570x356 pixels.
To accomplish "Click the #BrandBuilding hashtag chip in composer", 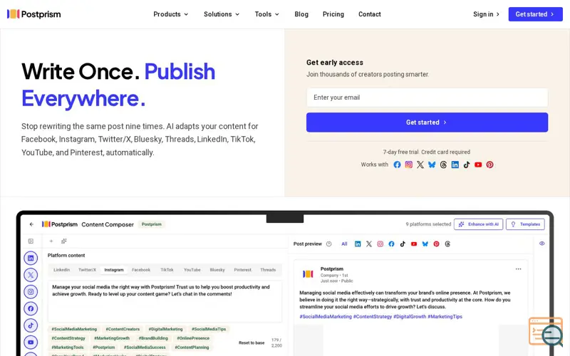I will click(153, 338).
